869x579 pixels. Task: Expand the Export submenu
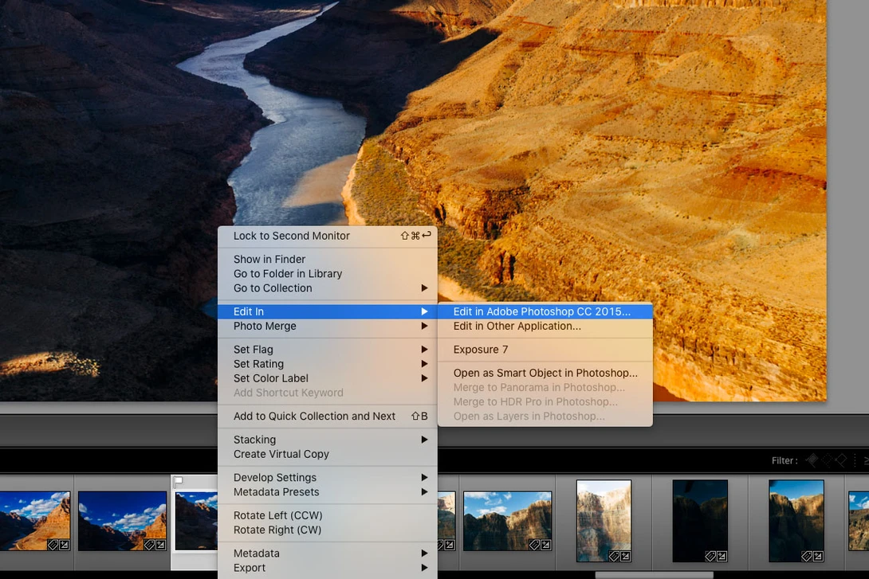[x=328, y=567]
